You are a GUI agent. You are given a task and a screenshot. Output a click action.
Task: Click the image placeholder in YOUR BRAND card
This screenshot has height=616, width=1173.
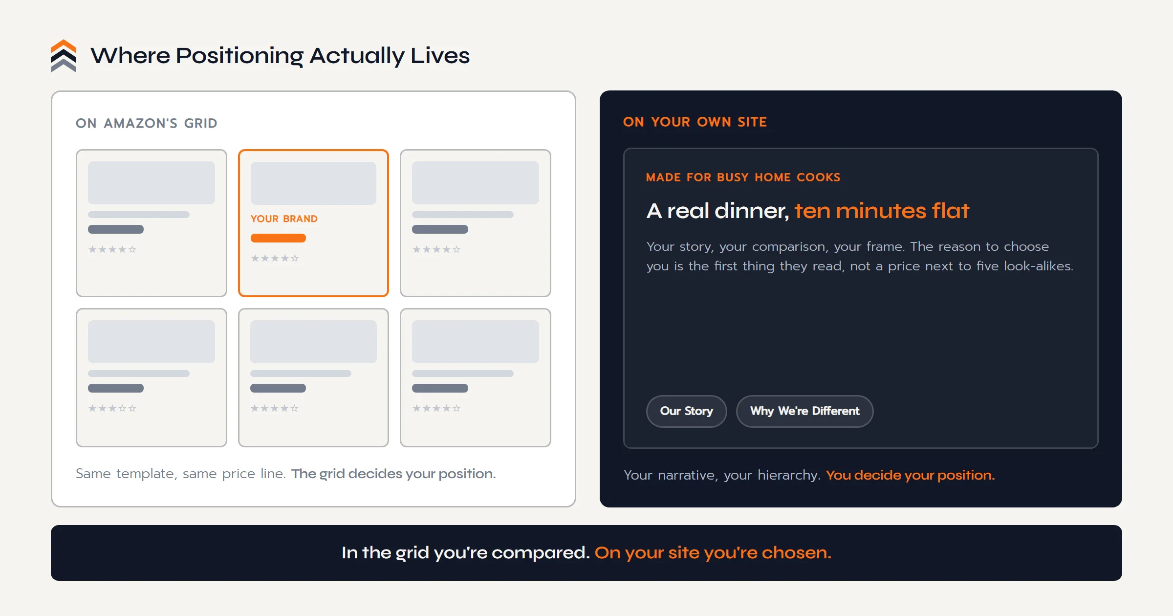click(x=313, y=183)
